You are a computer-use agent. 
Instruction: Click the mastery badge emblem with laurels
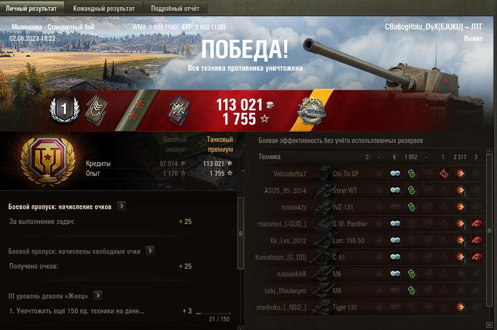pos(48,161)
